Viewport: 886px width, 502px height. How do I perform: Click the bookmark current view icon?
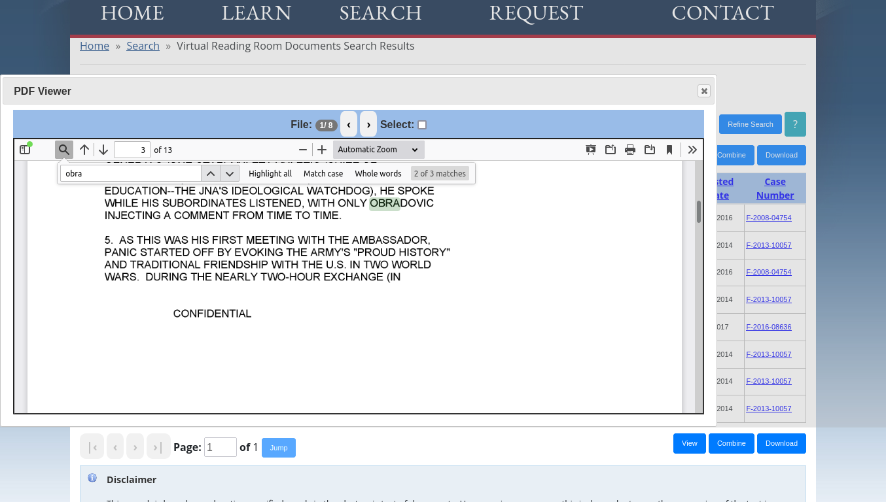coord(669,150)
